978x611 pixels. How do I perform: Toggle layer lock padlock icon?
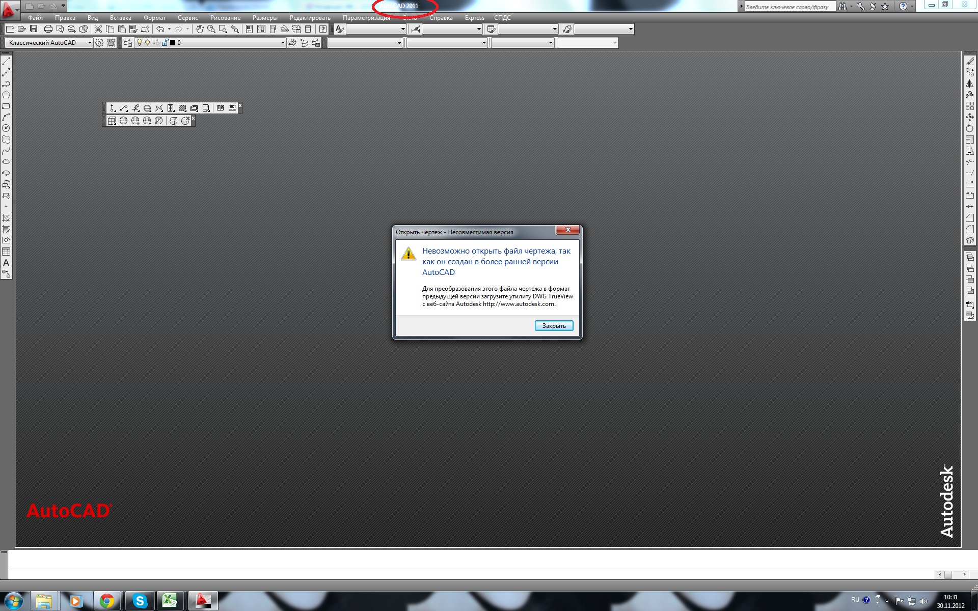pos(165,43)
